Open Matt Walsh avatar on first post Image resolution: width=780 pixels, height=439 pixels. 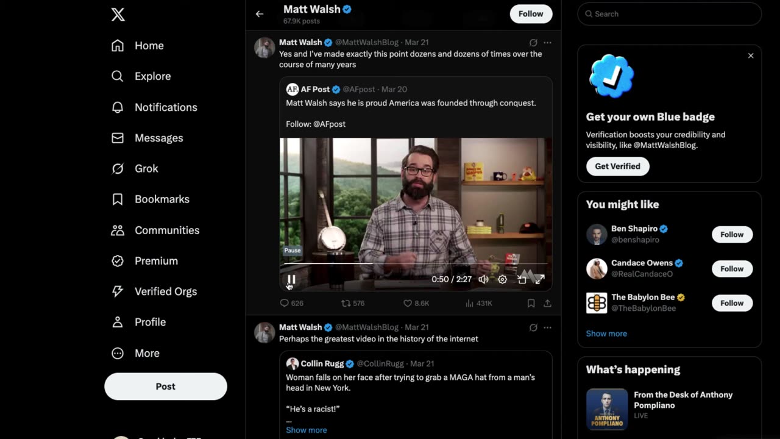click(264, 48)
